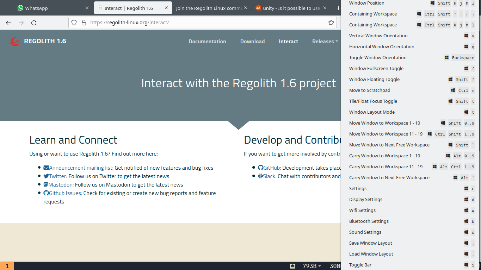The height and width of the screenshot is (270, 481).
Task: Expand the 793B network dropdown arrow in the bar
Action: click(320, 266)
